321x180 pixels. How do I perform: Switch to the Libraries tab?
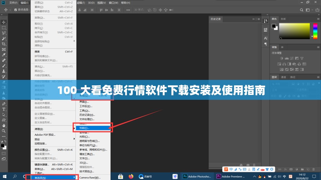pyautogui.click(x=282, y=47)
